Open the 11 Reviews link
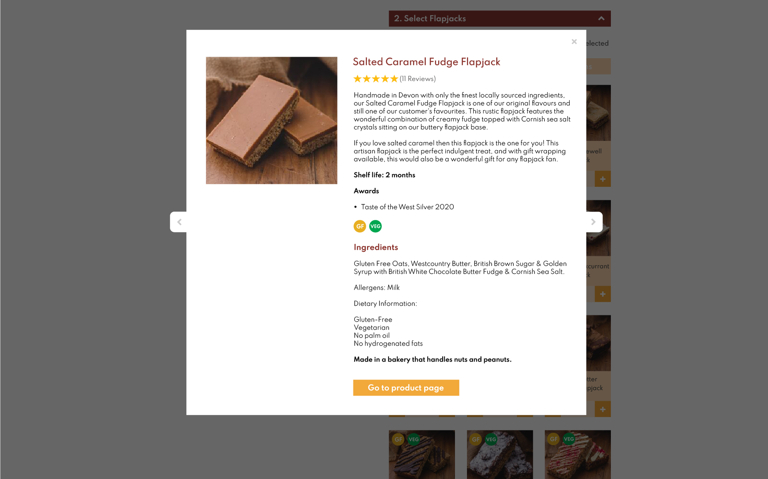This screenshot has height=479, width=768. 418,79
